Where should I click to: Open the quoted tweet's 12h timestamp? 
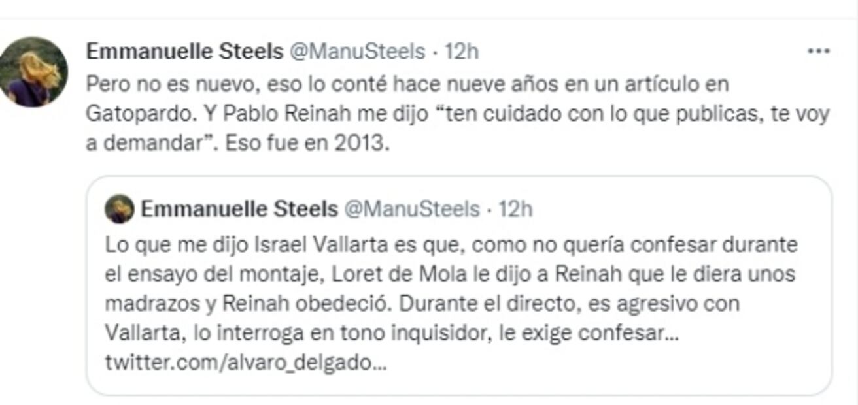point(515,209)
